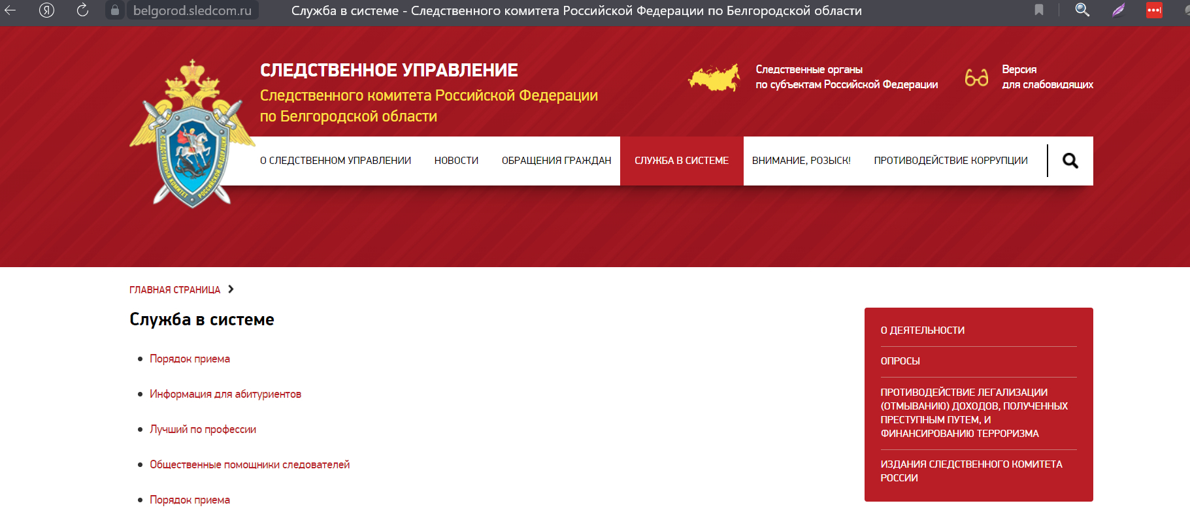Open Следственные органы по субъектам link
This screenshot has width=1190, height=516.
pyautogui.click(x=846, y=77)
